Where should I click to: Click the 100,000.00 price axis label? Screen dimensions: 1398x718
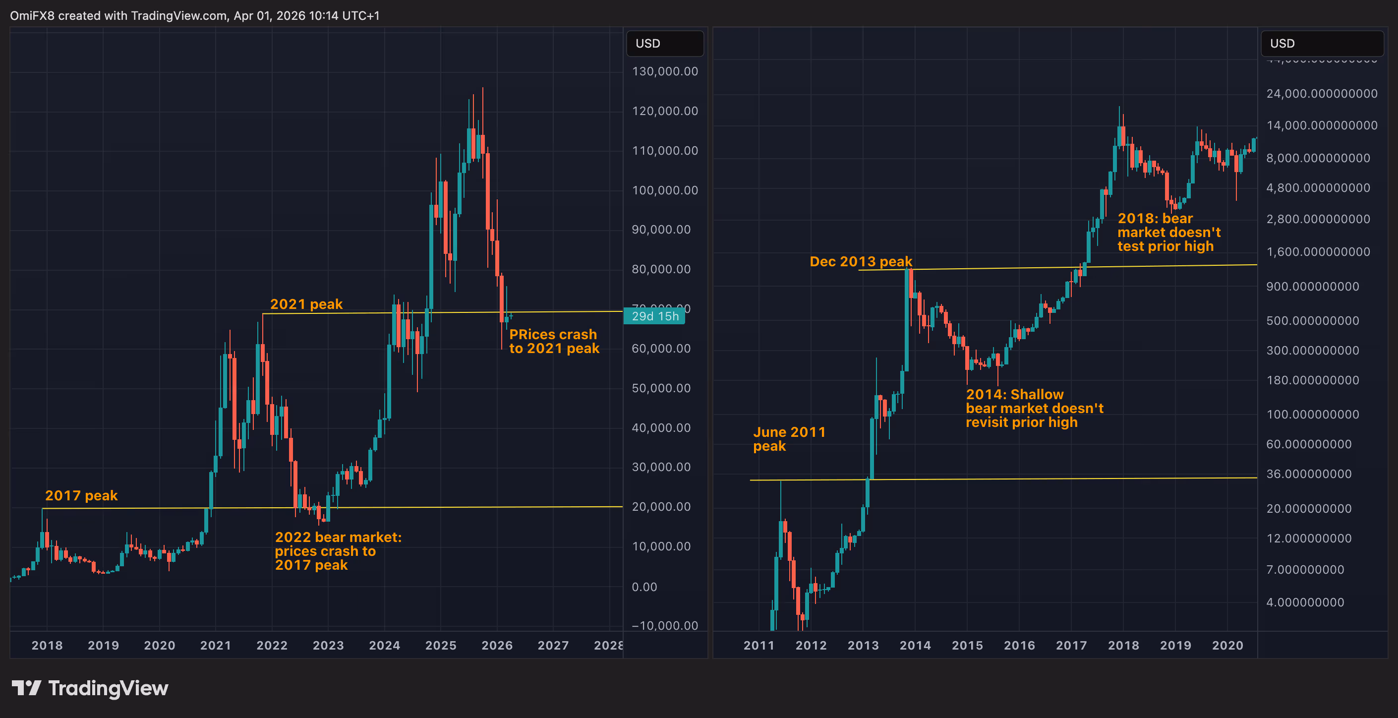664,190
